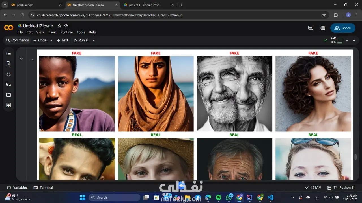Click the notebook title Untitled17.ipynb
Image resolution: width=362 pixels, height=203 pixels.
[x=38, y=26]
